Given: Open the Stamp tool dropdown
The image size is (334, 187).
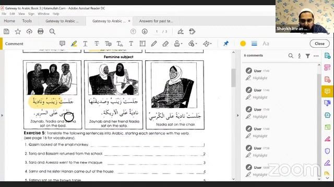Looking at the screenshot, I should [178, 44].
